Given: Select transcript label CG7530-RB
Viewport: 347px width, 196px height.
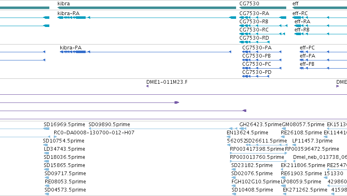Looking at the screenshot, I should click(x=254, y=22).
